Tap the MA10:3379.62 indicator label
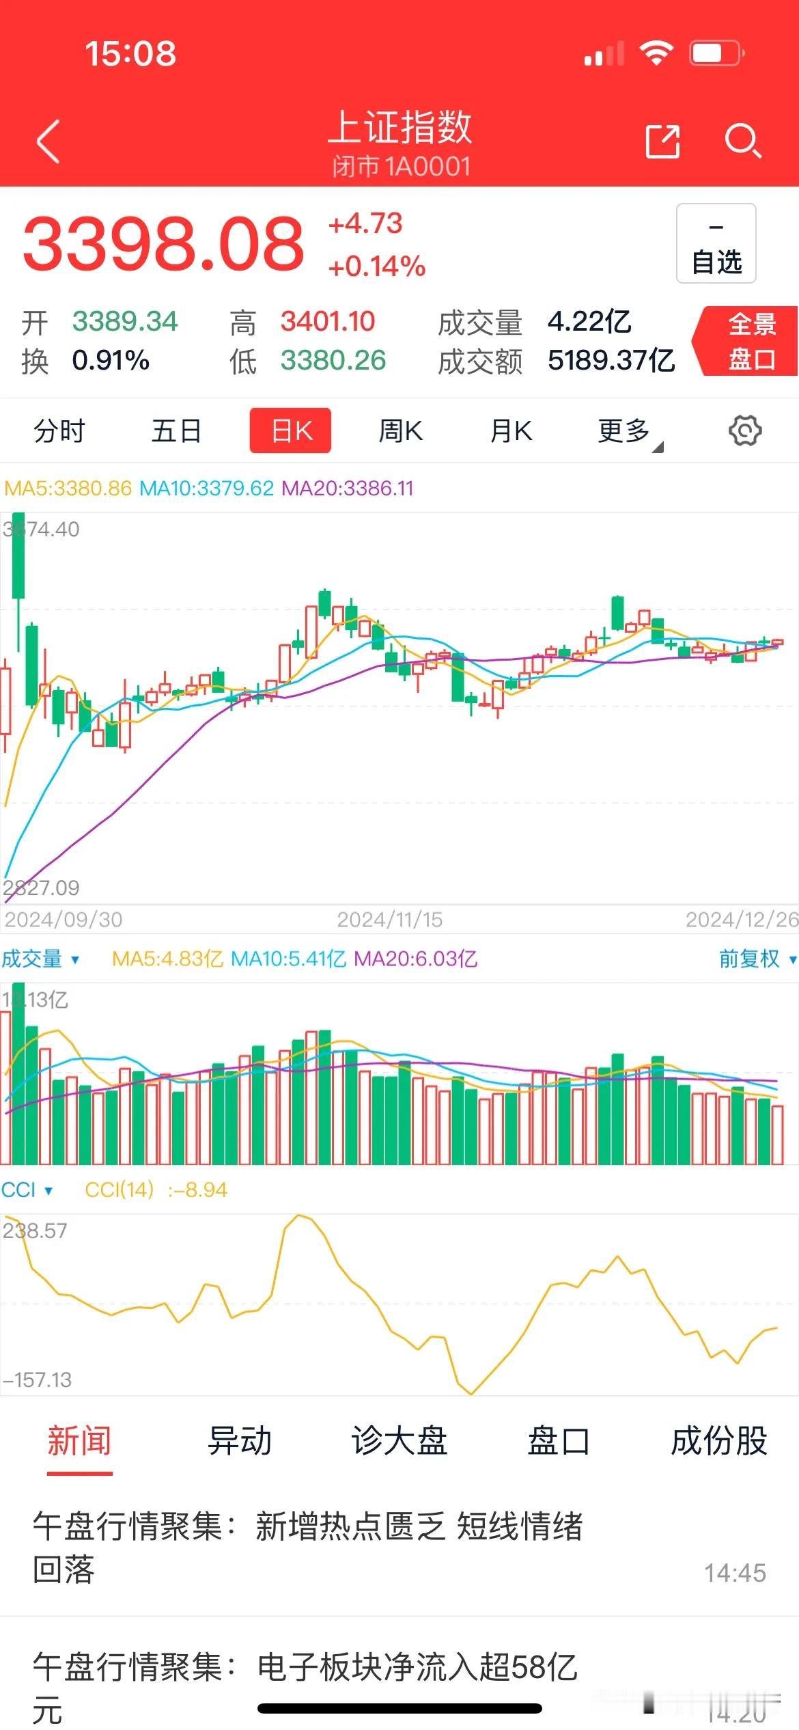Screen dimensions: 799x1730 pyautogui.click(x=206, y=489)
